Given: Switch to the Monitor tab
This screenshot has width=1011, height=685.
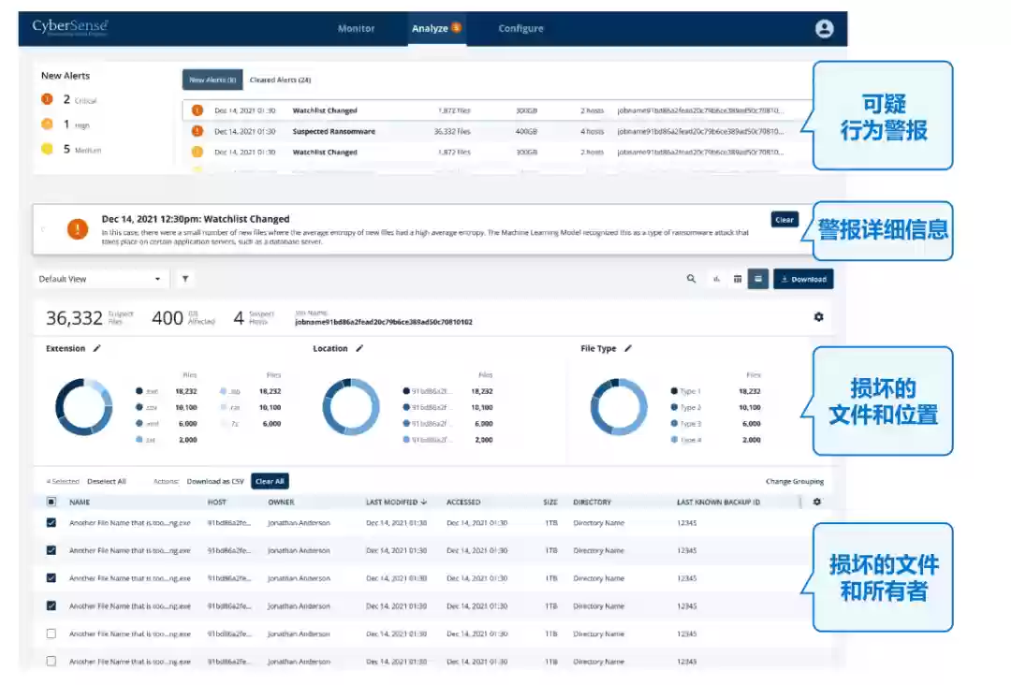Looking at the screenshot, I should click(x=356, y=29).
